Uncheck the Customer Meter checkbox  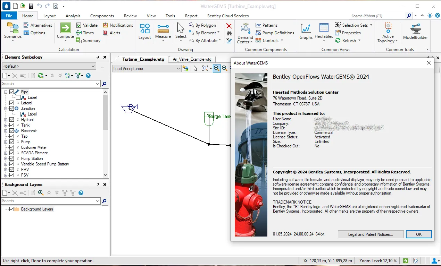(x=12, y=147)
